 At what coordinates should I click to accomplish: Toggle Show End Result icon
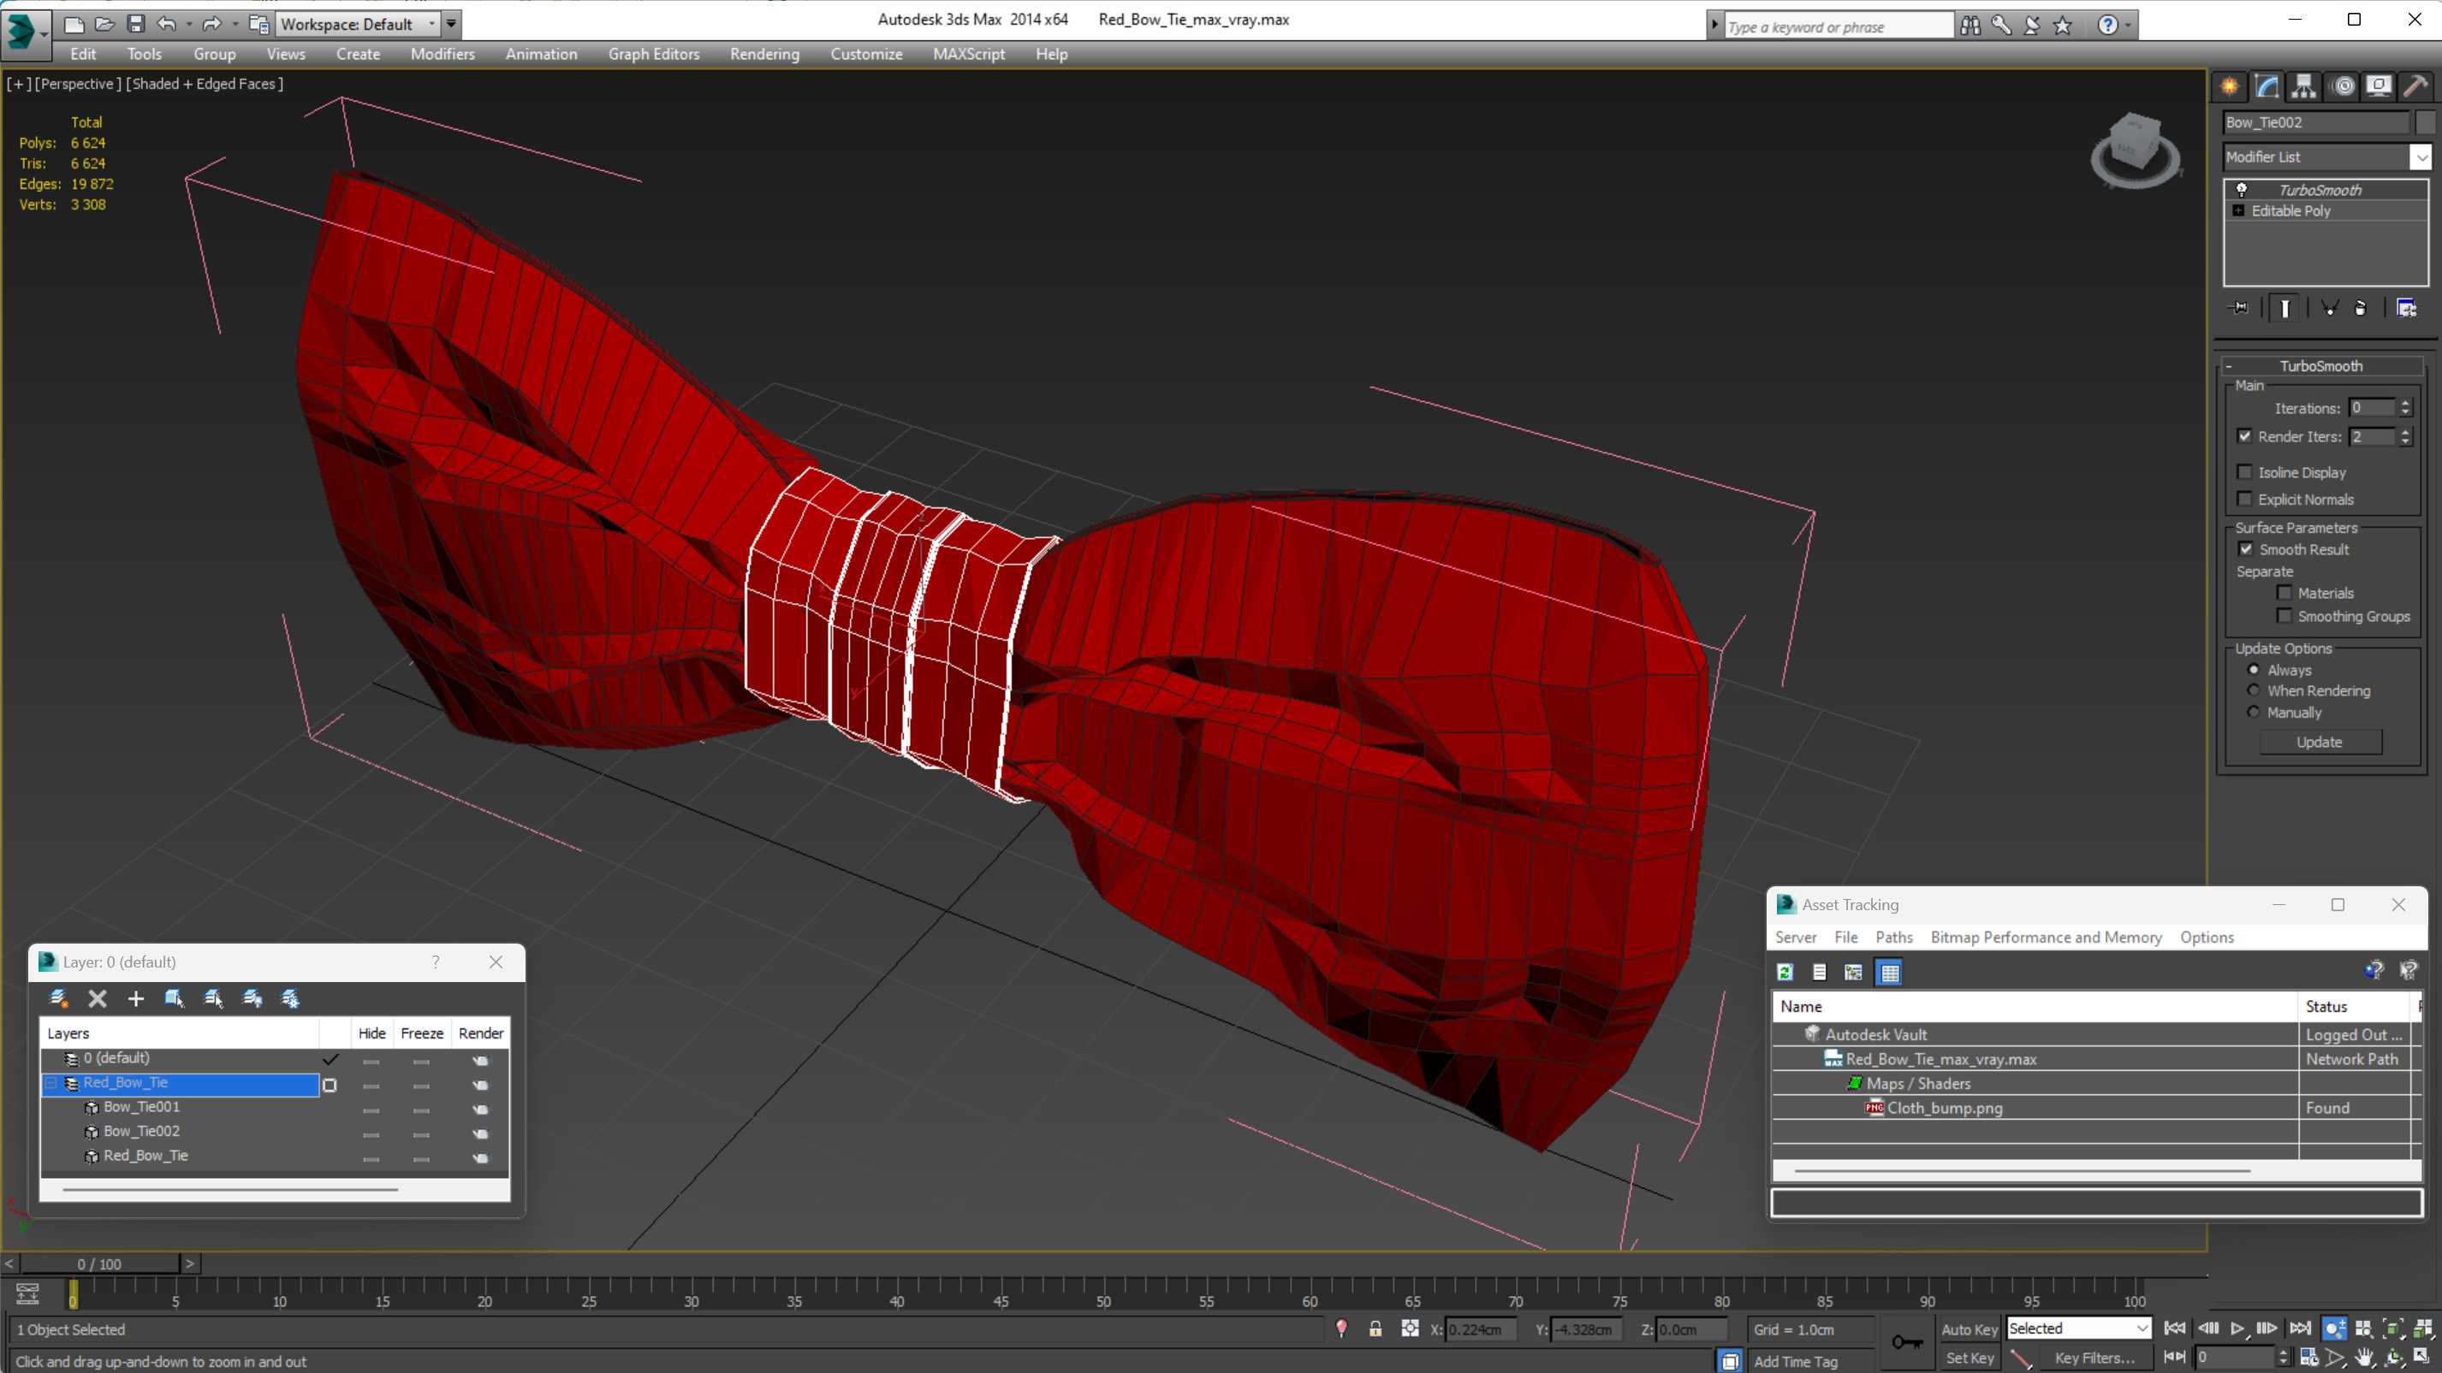tap(2285, 308)
